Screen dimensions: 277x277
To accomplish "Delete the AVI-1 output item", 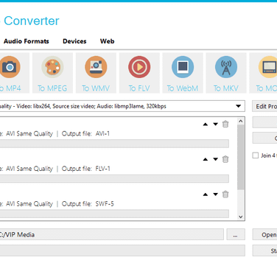I will 225,124.
